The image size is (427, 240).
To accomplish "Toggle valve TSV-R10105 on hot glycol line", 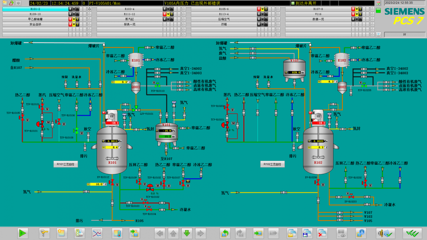I will [22, 117].
